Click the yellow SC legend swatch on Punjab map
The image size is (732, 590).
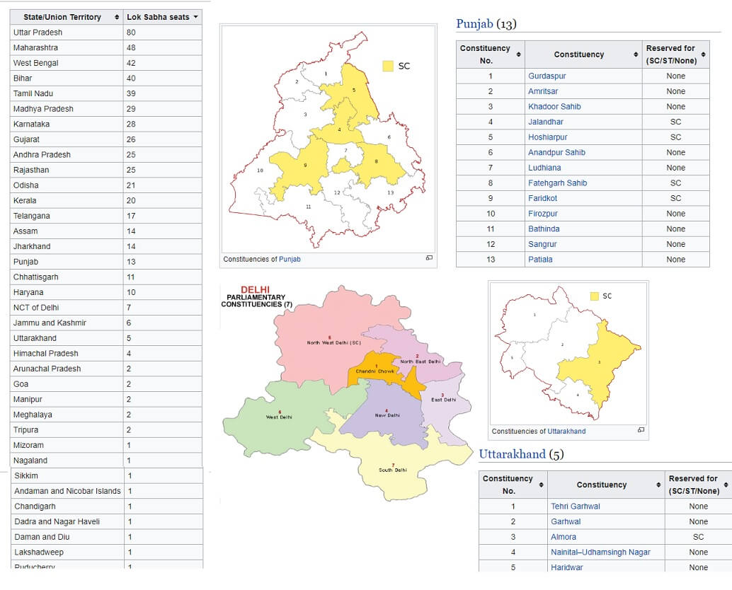(387, 66)
